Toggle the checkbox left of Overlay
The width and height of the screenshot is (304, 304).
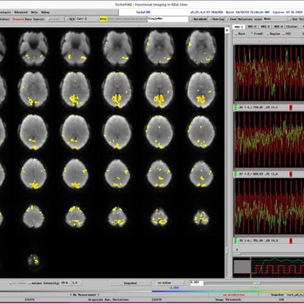[200, 19]
